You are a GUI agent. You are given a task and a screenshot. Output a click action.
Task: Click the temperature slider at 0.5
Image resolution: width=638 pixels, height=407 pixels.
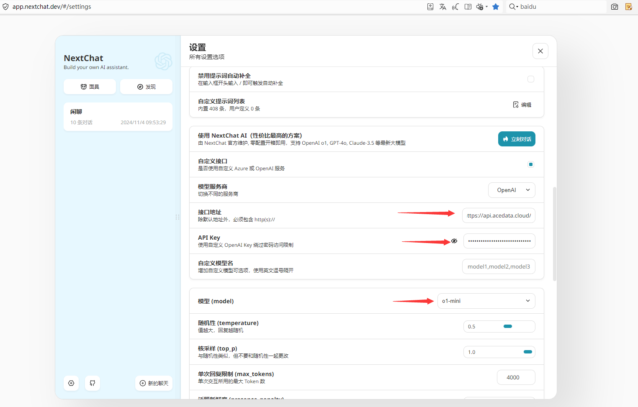507,326
